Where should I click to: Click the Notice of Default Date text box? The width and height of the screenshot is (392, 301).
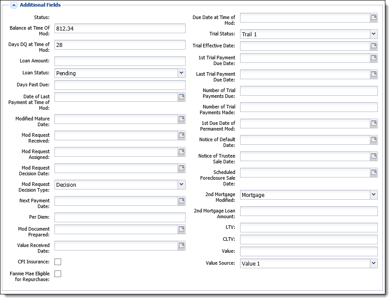pos(305,140)
